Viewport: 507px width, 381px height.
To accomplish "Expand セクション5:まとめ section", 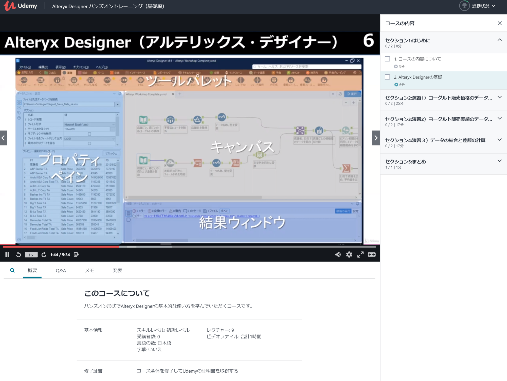I will pyautogui.click(x=499, y=161).
